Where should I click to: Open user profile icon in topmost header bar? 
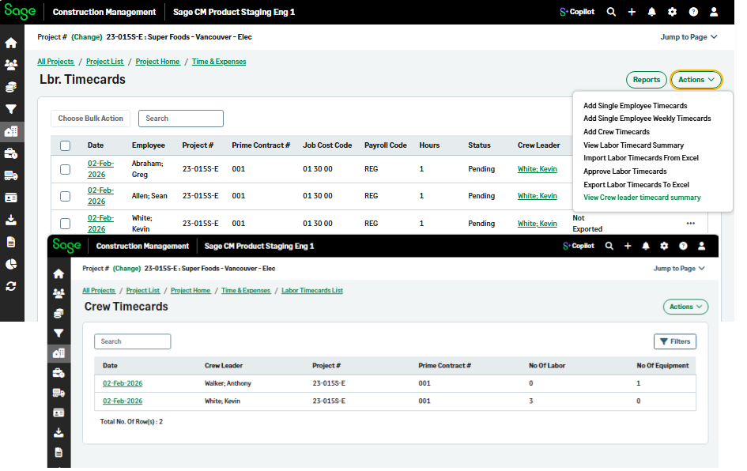tap(714, 12)
